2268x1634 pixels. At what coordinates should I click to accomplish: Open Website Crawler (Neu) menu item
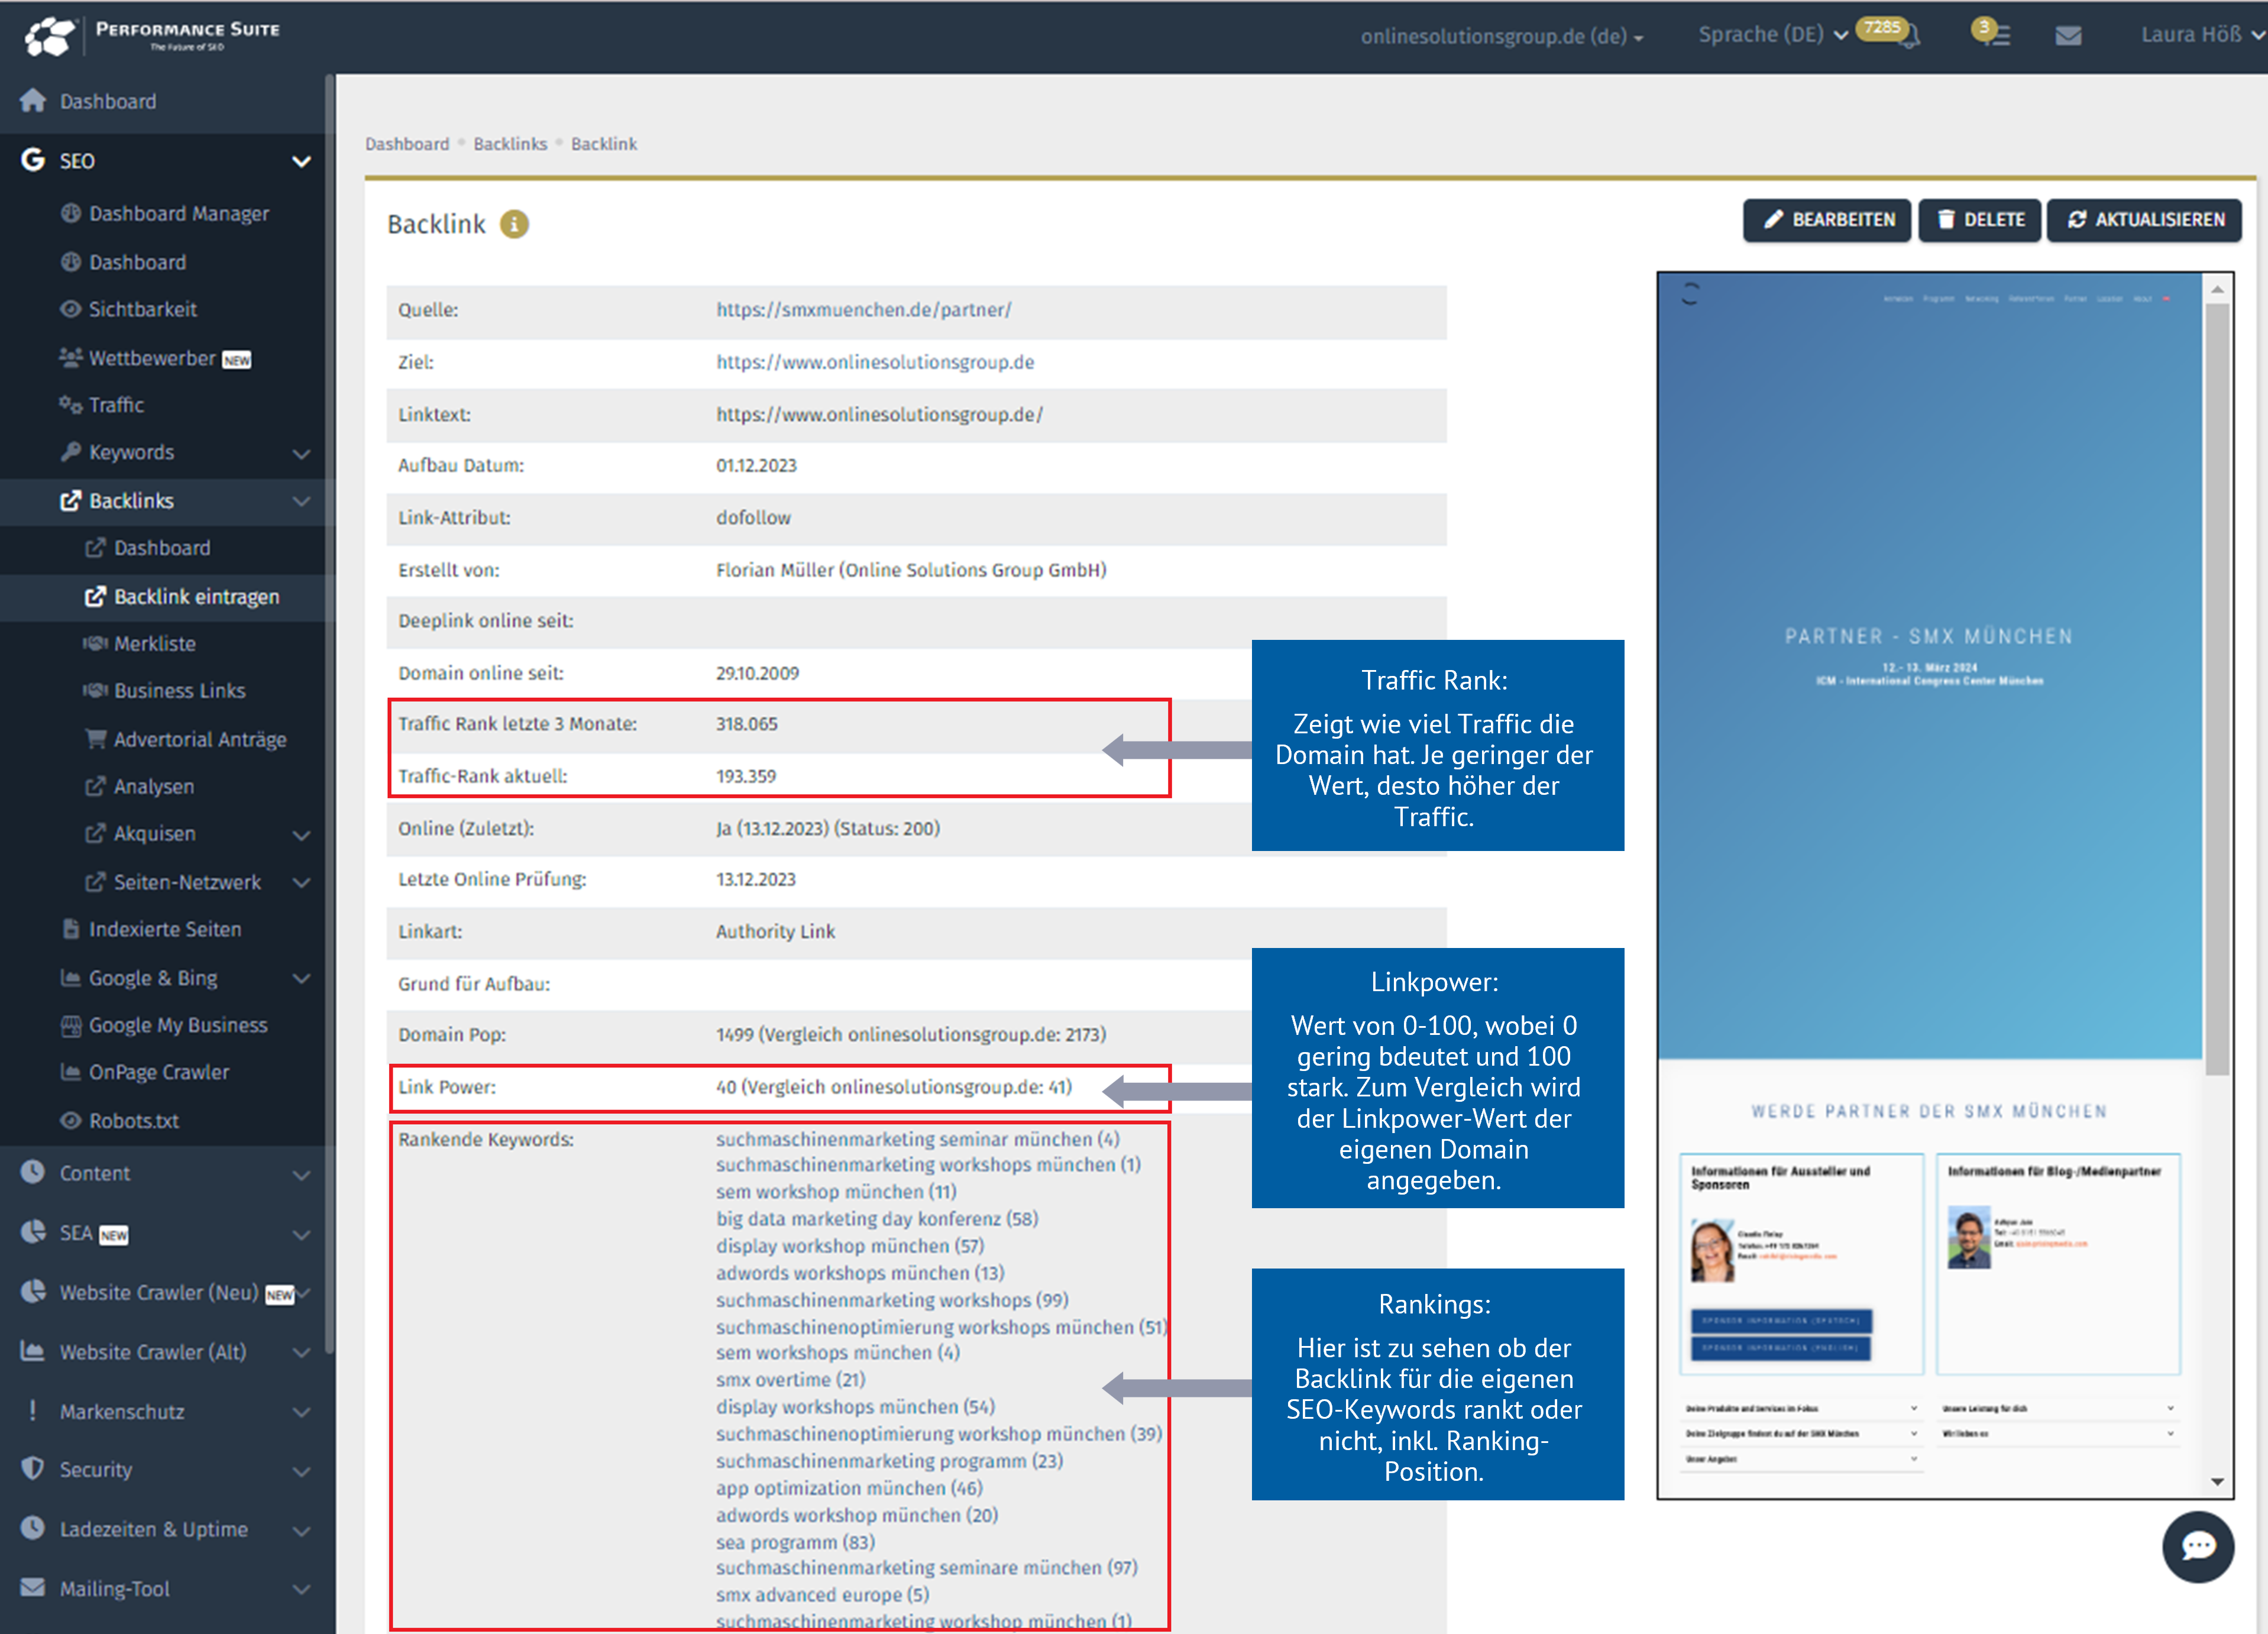coord(158,1292)
